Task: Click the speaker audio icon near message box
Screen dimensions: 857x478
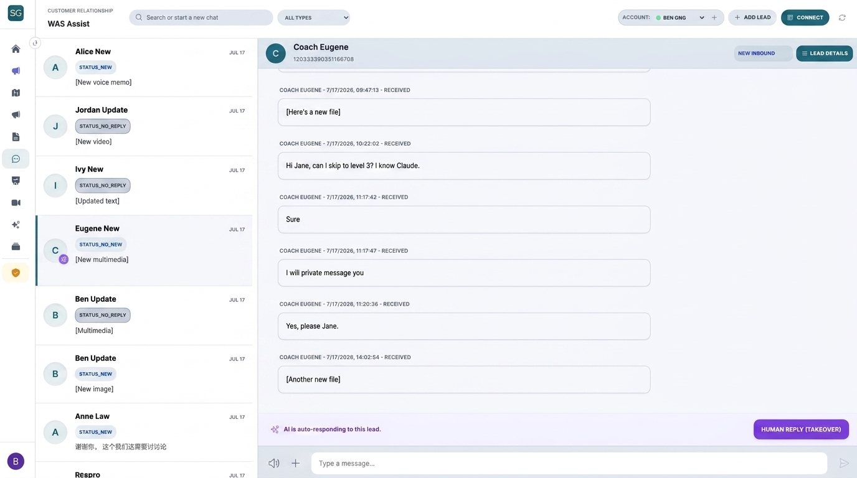Action: (x=274, y=463)
